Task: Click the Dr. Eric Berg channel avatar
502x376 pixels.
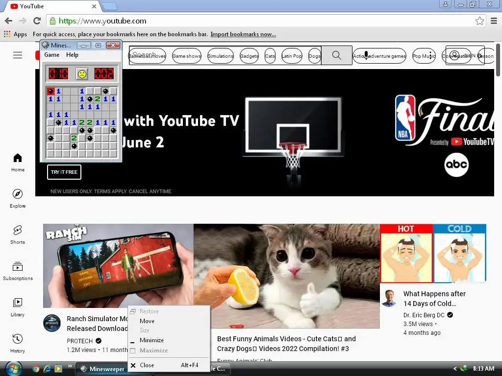Action: coord(389,298)
